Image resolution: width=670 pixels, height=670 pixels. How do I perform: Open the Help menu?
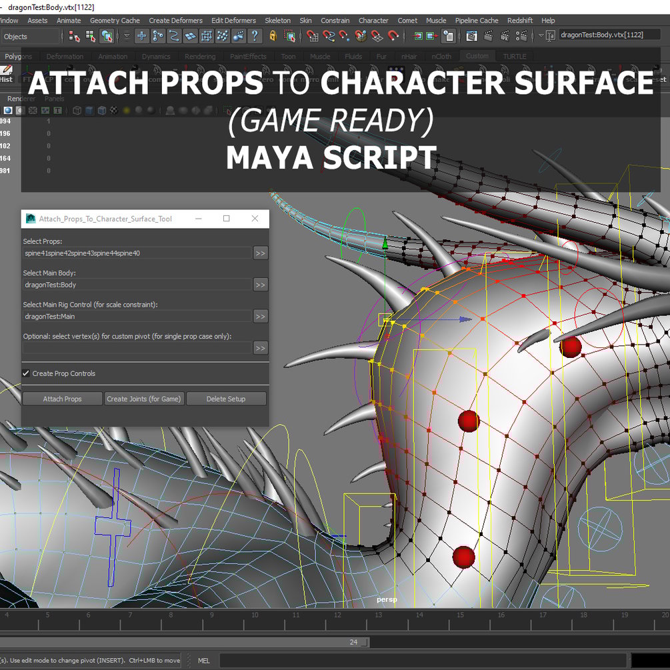[548, 21]
